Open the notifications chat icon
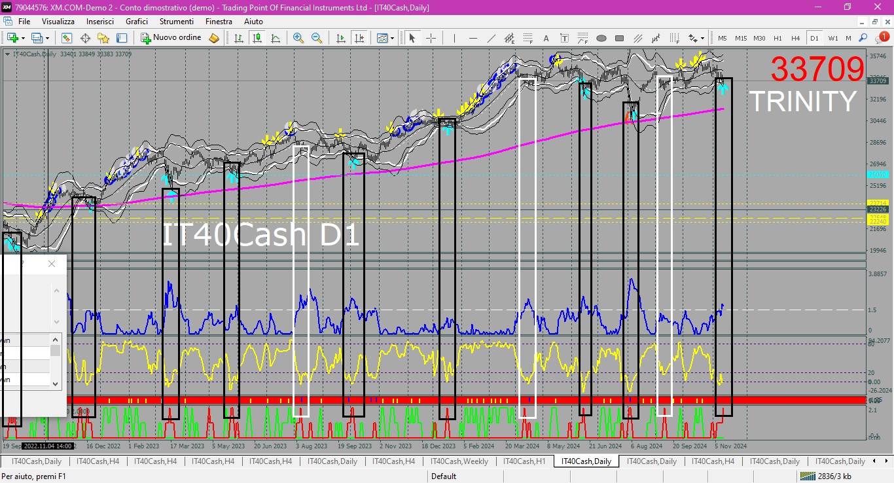894x483 pixels. 881,38
